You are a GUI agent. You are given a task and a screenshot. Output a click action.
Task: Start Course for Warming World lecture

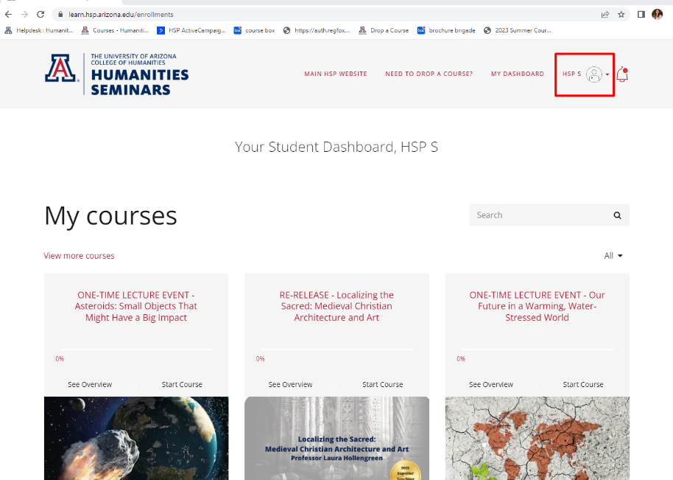tap(583, 385)
